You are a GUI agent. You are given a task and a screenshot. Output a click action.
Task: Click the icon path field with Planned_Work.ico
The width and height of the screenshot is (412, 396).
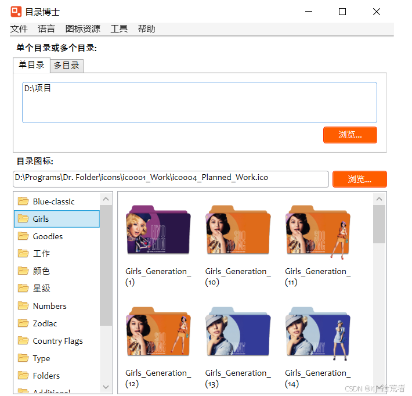[x=171, y=179]
